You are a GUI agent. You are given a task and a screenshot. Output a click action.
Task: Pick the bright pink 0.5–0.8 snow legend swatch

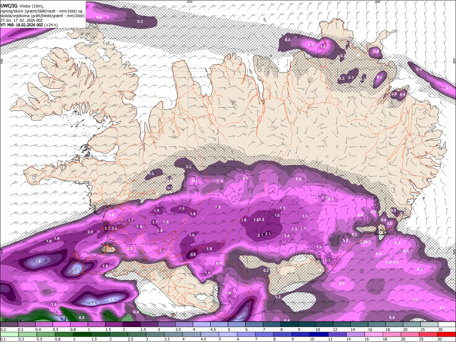coord(61,325)
